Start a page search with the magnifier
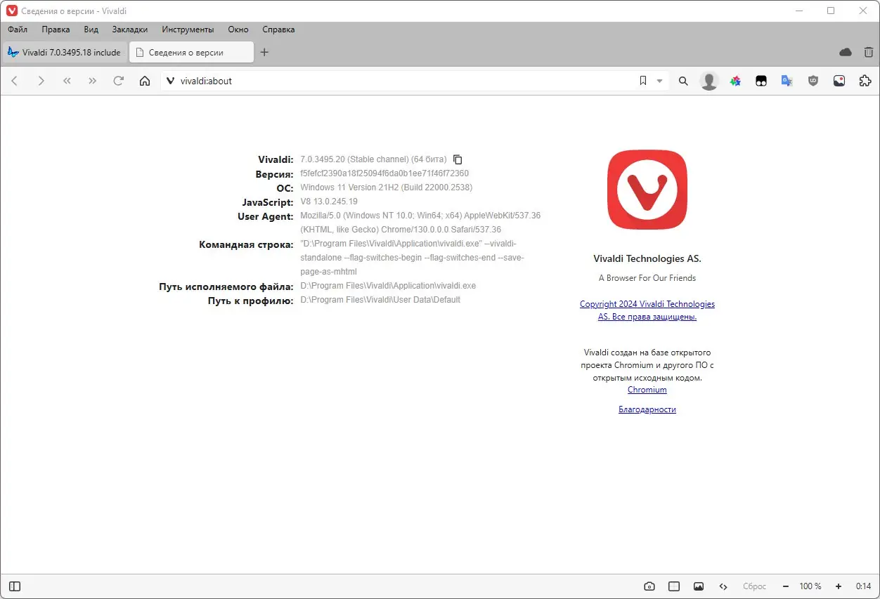 tap(682, 81)
